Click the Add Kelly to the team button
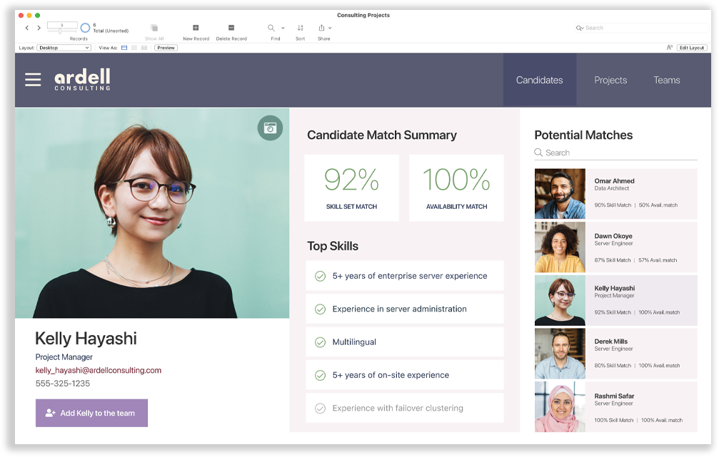This screenshot has width=719, height=457. click(91, 412)
